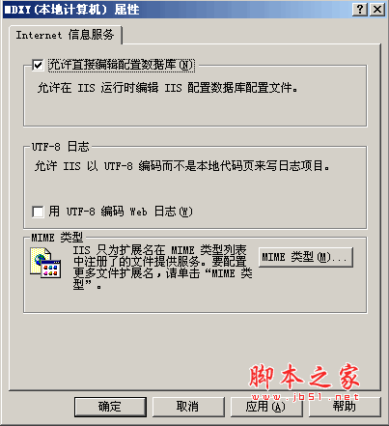
Task: Open the MIME 类型(M)... button
Action: pos(305,257)
